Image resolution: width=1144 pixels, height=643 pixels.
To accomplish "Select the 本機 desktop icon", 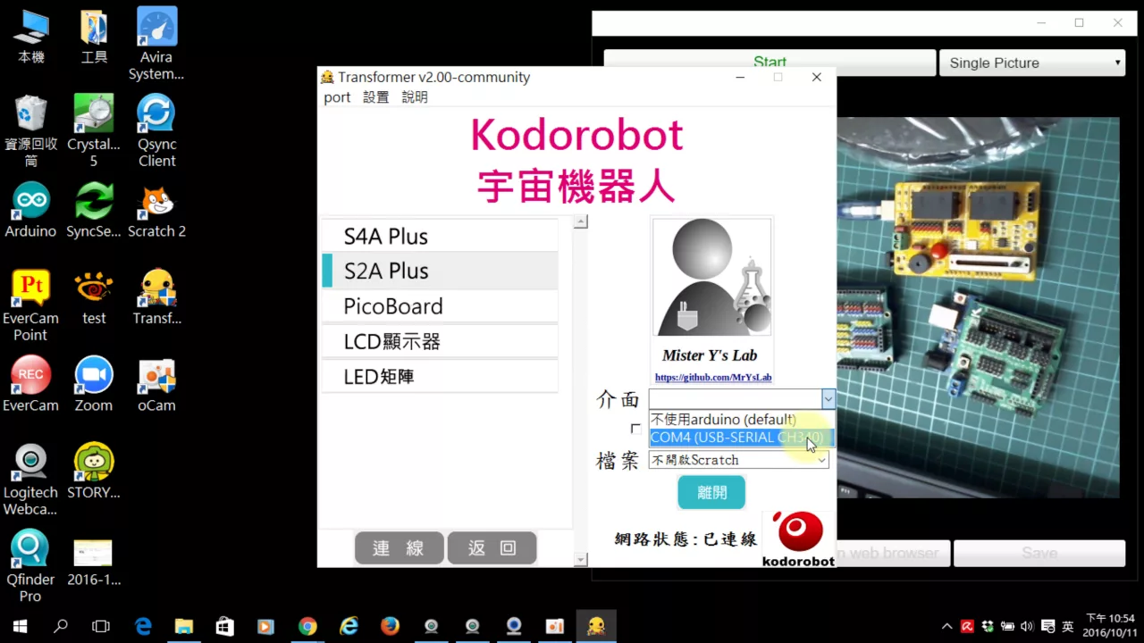I will click(x=30, y=37).
